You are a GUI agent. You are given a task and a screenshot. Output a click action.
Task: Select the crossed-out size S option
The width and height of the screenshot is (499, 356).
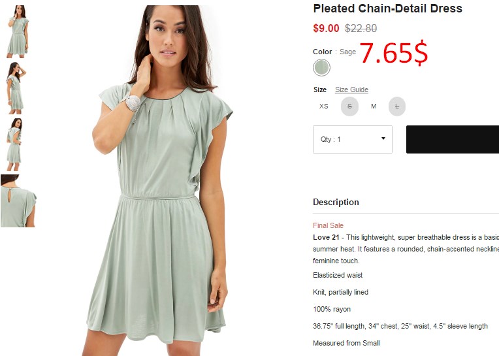[x=349, y=106]
